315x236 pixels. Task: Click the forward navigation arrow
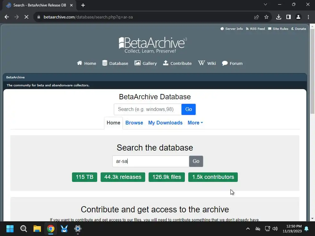[x=17, y=17]
